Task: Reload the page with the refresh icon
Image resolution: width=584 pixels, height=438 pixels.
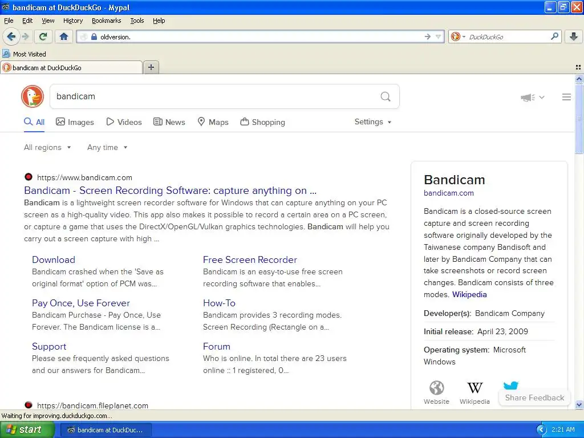Action: click(x=43, y=36)
